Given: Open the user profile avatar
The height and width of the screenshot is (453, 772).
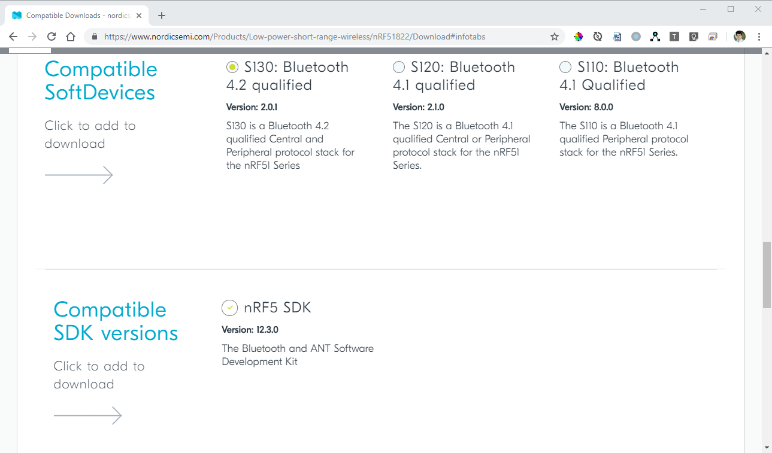Looking at the screenshot, I should pos(740,37).
